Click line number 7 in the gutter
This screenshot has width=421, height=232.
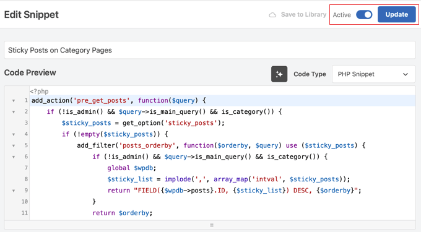pyautogui.click(x=26, y=168)
